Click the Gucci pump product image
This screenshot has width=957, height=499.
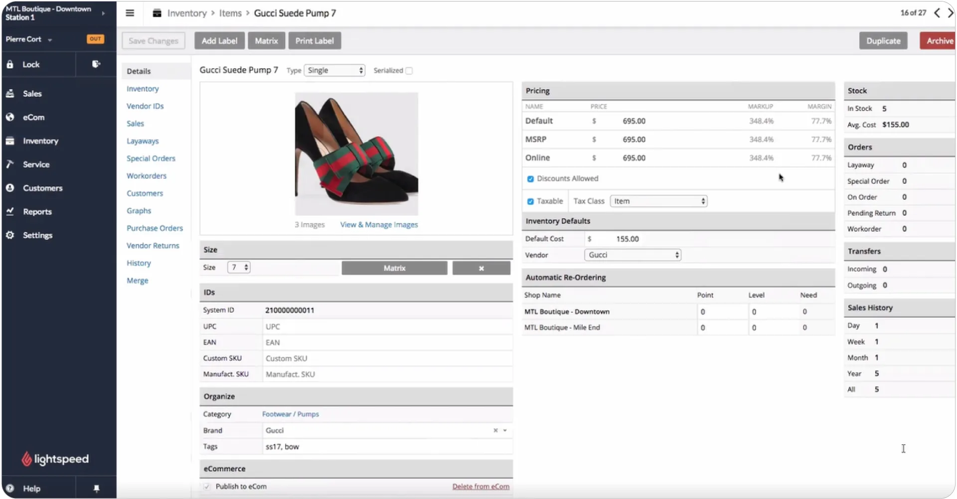356,154
